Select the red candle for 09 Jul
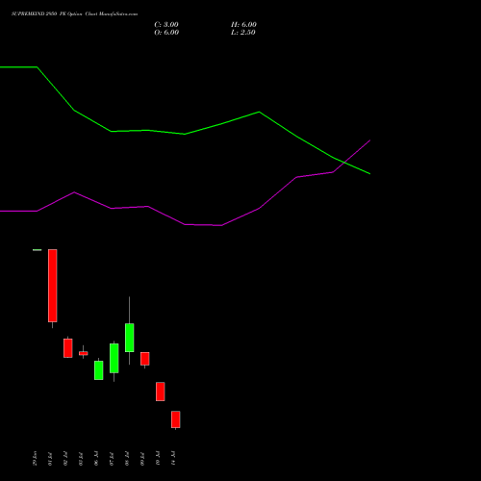The height and width of the screenshot is (481, 481). coord(145,359)
